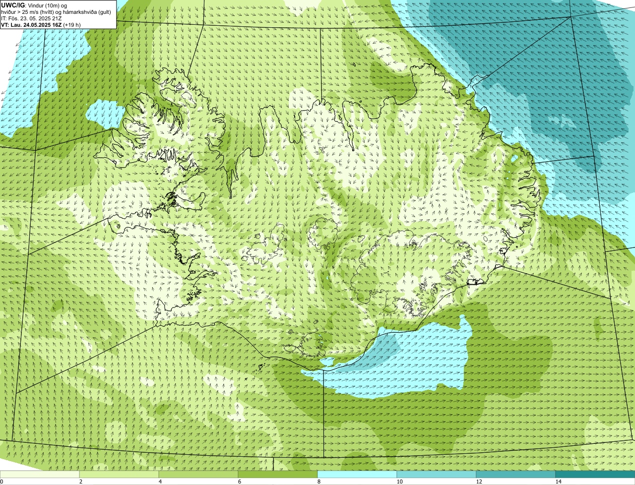Image resolution: width=635 pixels, height=485 pixels.
Task: Click the '6' label on the wind scale
Action: [x=239, y=482]
